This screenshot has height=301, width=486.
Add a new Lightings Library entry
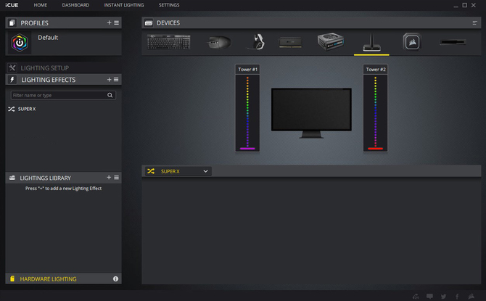pyautogui.click(x=109, y=177)
